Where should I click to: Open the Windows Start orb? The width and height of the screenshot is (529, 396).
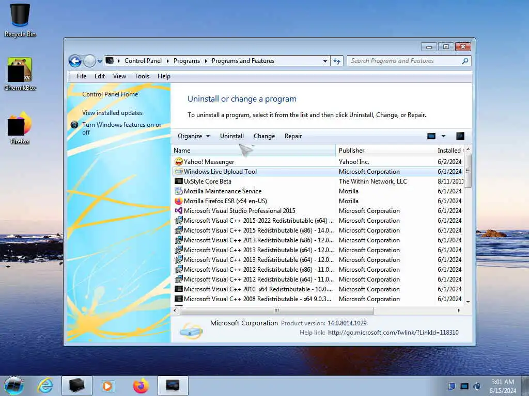pyautogui.click(x=14, y=386)
